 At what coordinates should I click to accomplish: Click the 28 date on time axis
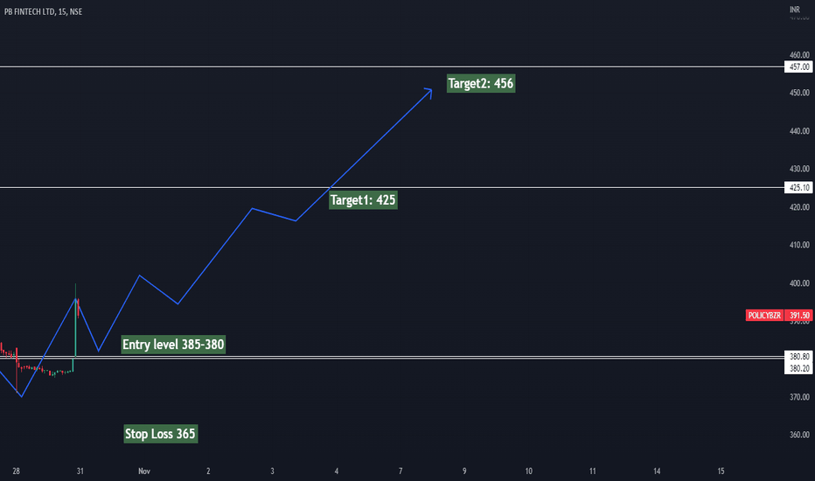pyautogui.click(x=16, y=471)
